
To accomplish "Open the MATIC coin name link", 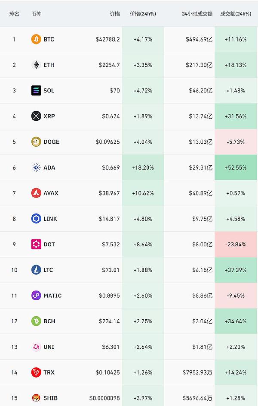I will pos(52,296).
